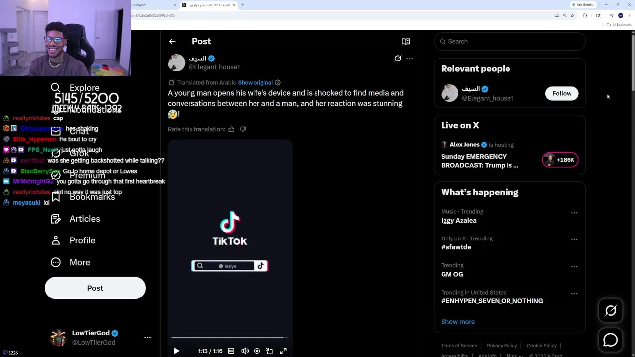Open Cookie Policy footer link

542,346
